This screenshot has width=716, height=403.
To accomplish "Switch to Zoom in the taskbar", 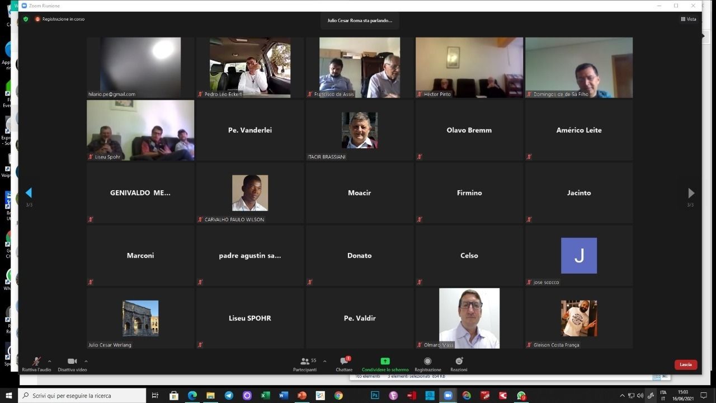I will coord(448,396).
